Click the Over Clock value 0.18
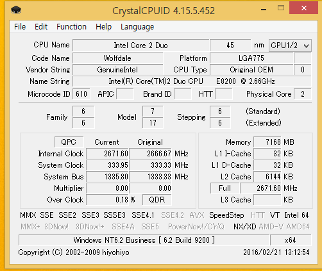 click(107, 200)
